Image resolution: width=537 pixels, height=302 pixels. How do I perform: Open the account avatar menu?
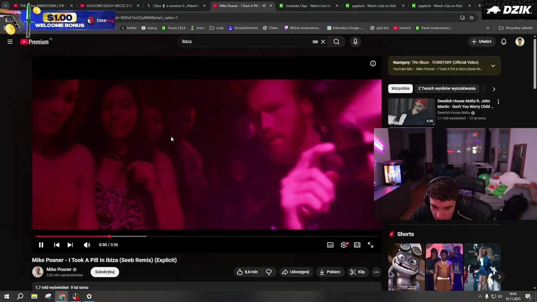pyautogui.click(x=520, y=42)
